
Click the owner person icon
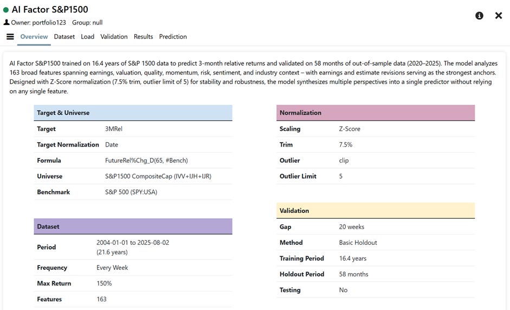pyautogui.click(x=6, y=22)
